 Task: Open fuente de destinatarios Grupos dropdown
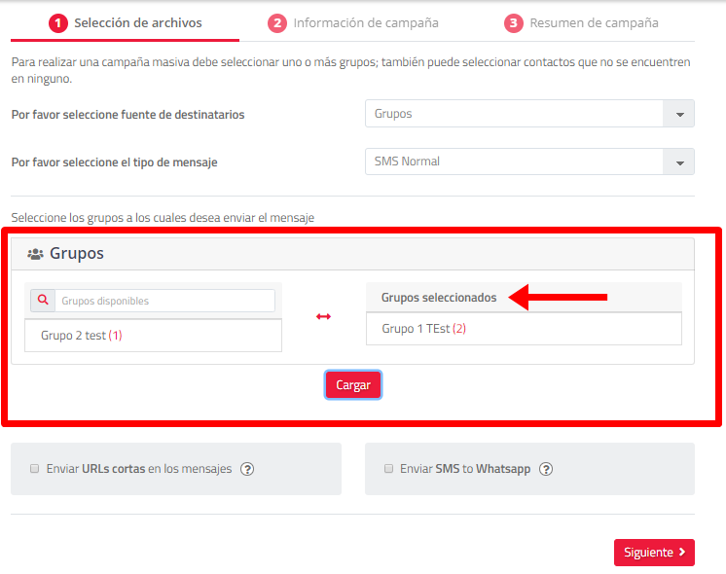[x=529, y=114]
